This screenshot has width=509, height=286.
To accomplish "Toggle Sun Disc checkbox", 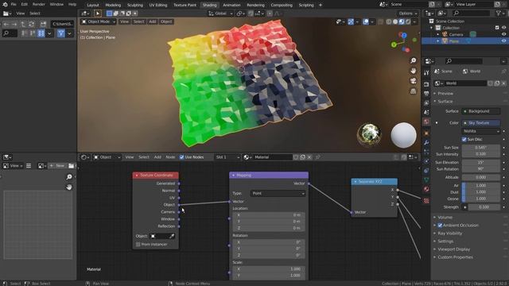I will [464, 139].
